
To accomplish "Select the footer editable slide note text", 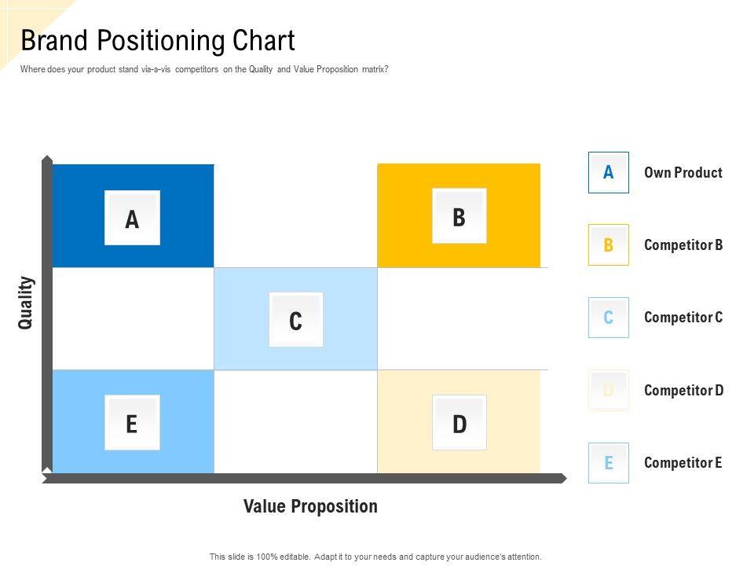I will pos(375,557).
